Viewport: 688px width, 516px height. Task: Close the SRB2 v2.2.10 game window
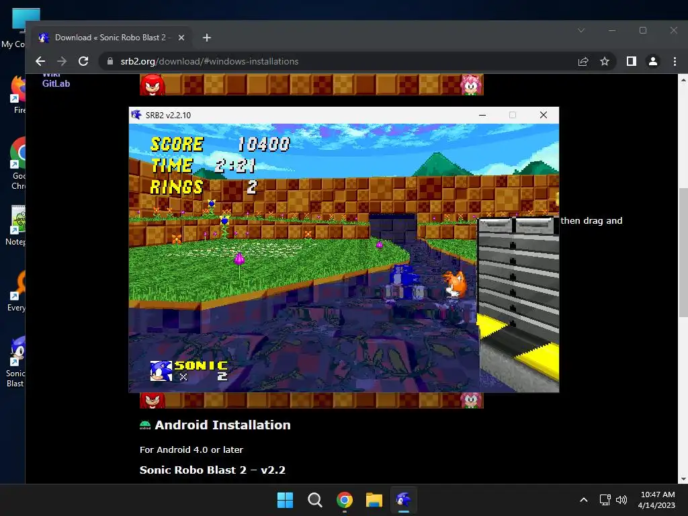[x=543, y=115]
